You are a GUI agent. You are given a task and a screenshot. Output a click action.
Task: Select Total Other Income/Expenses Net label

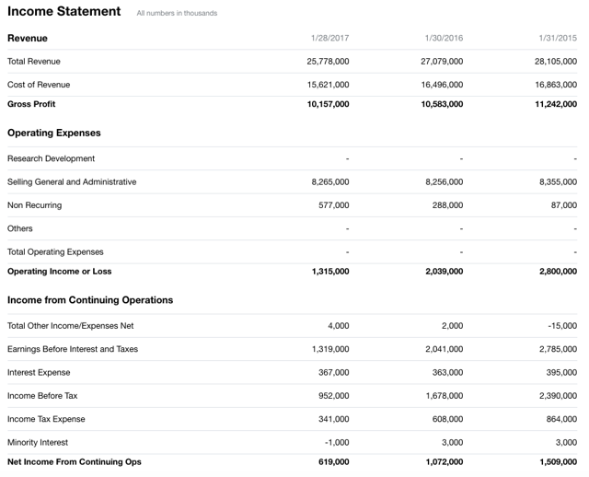[70, 326]
